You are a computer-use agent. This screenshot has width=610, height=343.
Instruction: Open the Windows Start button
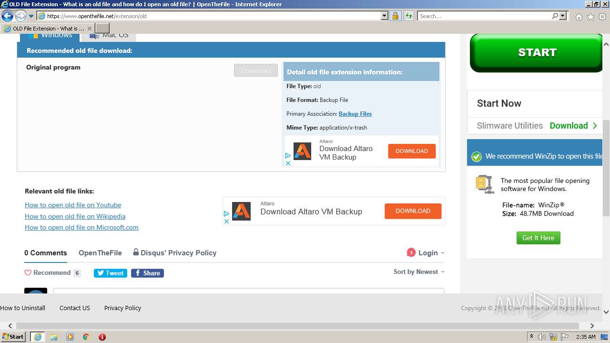pyautogui.click(x=13, y=337)
